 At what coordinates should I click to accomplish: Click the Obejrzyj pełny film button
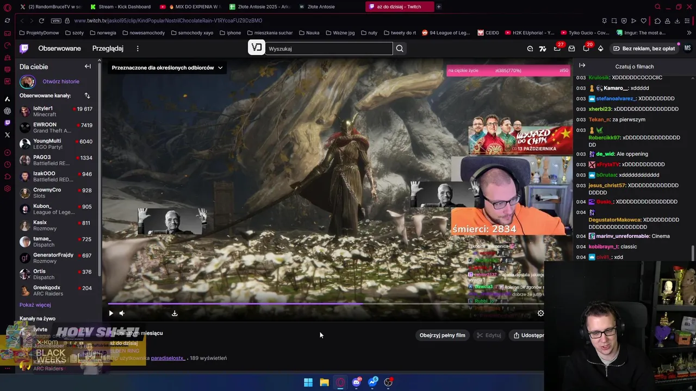click(x=442, y=335)
